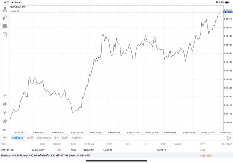Sort positions by กำไร profit column header
The image size is (233, 163).
pos(203,144)
